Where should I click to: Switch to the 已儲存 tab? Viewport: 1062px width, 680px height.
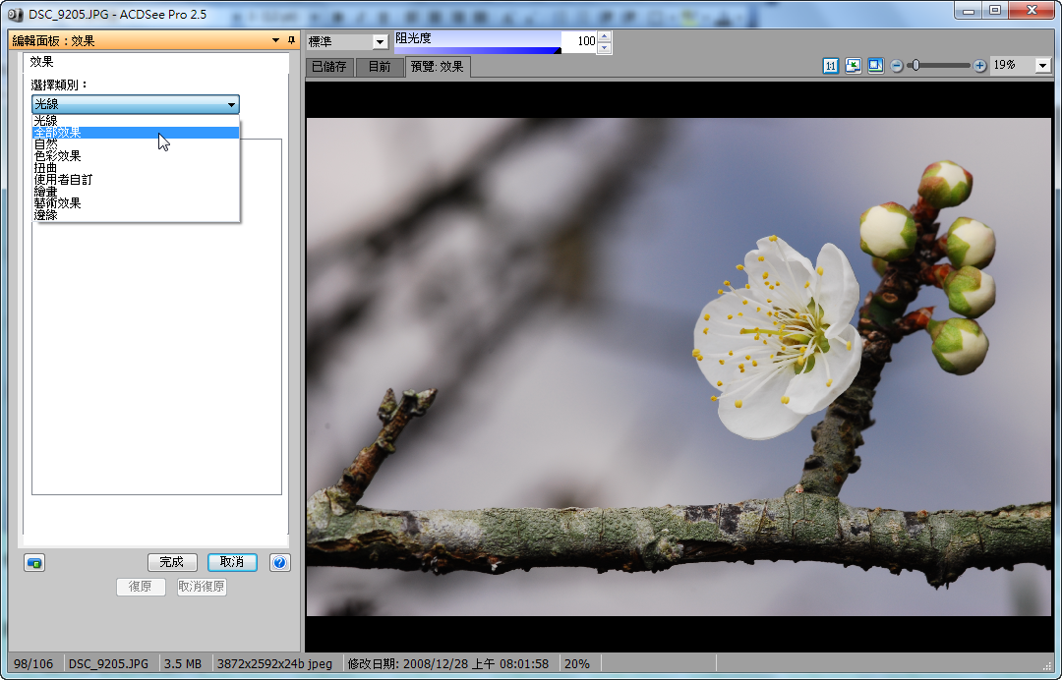(x=328, y=67)
